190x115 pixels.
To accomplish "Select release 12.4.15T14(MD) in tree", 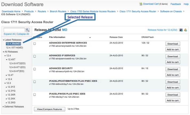I will pyautogui.click(x=14, y=48).
